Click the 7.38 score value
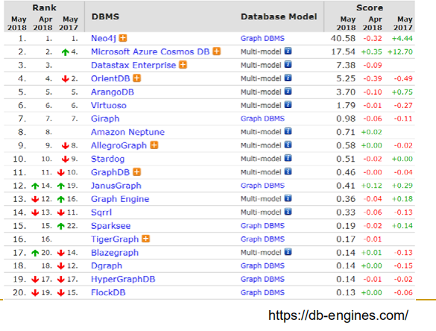This screenshot has height=331, width=436. pyautogui.click(x=346, y=65)
